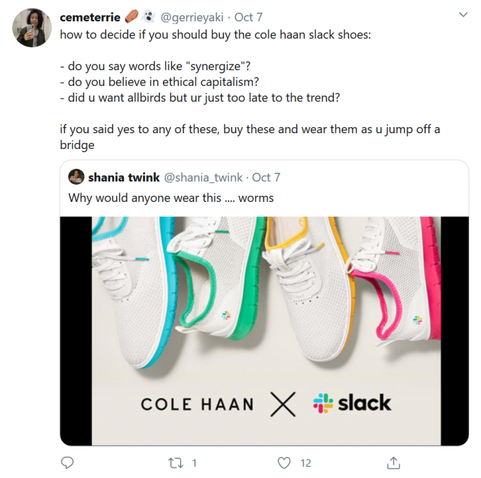Image resolution: width=481 pixels, height=478 pixels.
Task: Click shania twink's small avatar
Action: (76, 177)
